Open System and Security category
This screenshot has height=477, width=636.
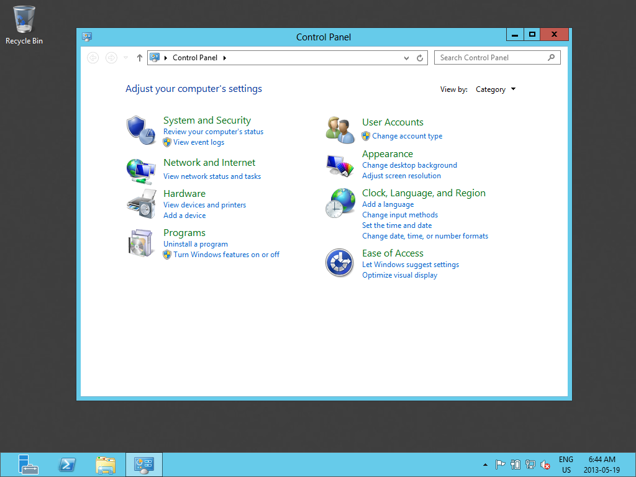click(x=207, y=120)
